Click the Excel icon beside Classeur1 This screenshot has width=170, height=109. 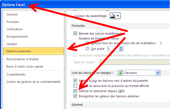click(x=121, y=73)
